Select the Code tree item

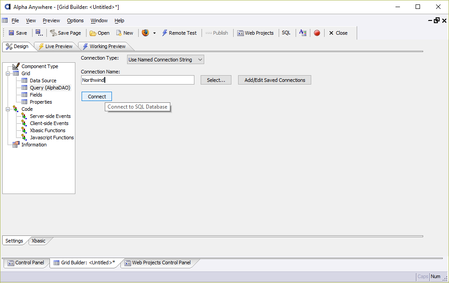[x=27, y=109]
